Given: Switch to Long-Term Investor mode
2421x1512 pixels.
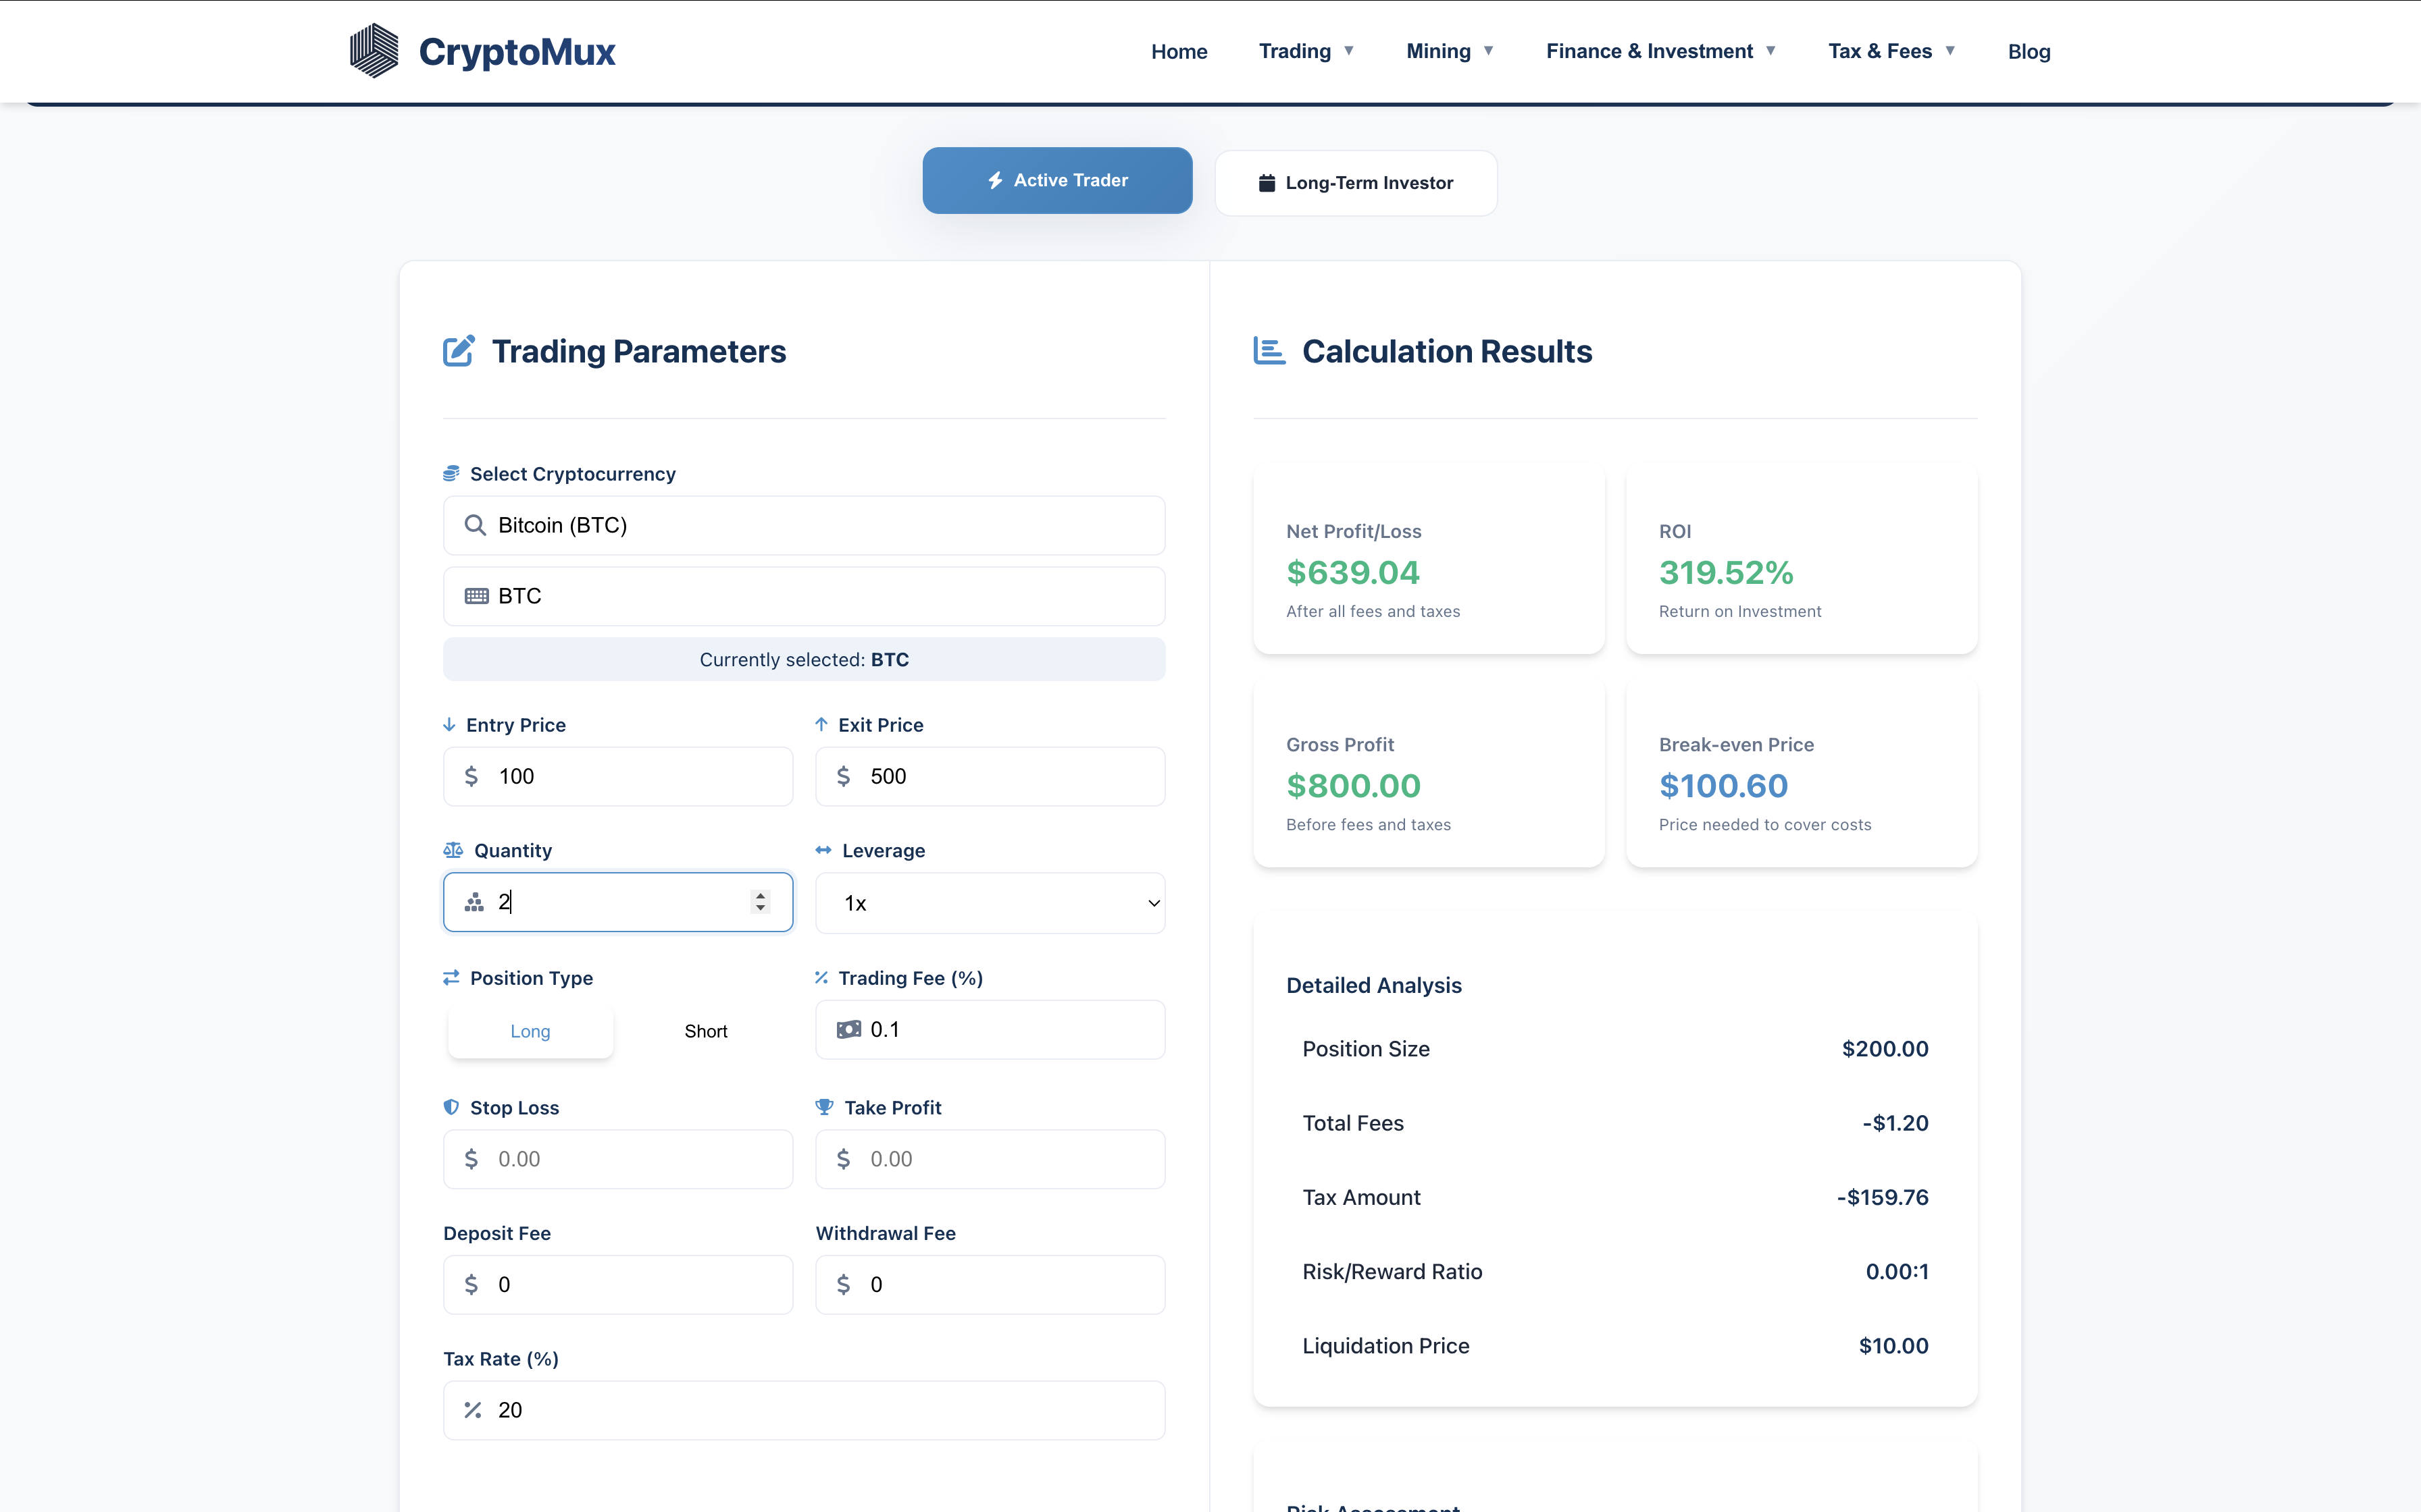Looking at the screenshot, I should [1356, 182].
